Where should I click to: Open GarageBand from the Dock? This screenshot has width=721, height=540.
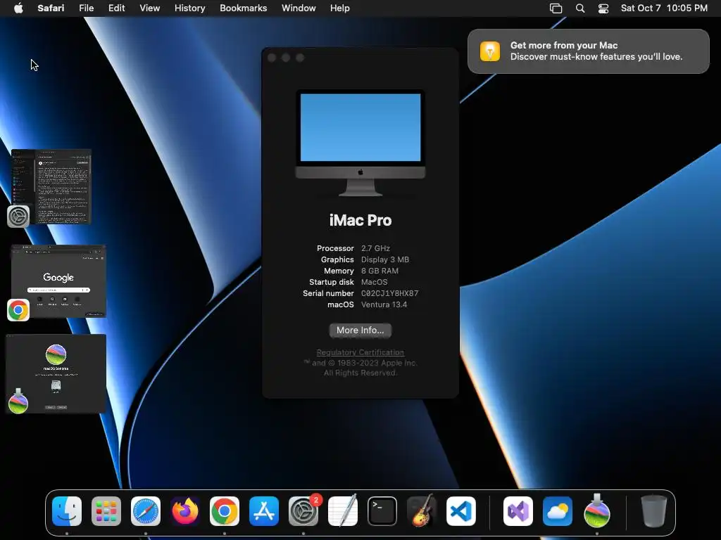422,511
